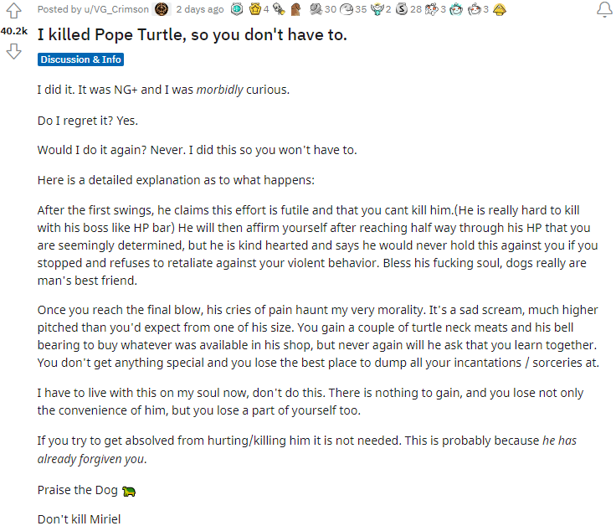Click the 40.2k vote score

(14, 31)
